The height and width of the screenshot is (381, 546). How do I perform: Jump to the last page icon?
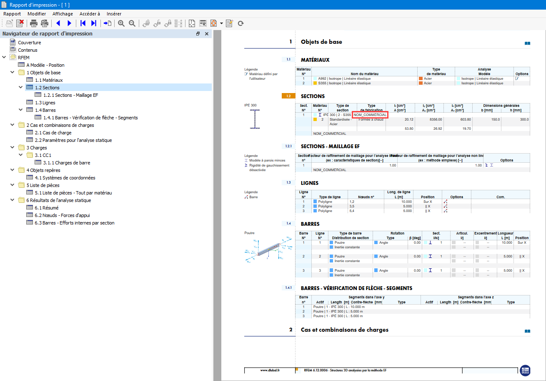click(x=94, y=23)
